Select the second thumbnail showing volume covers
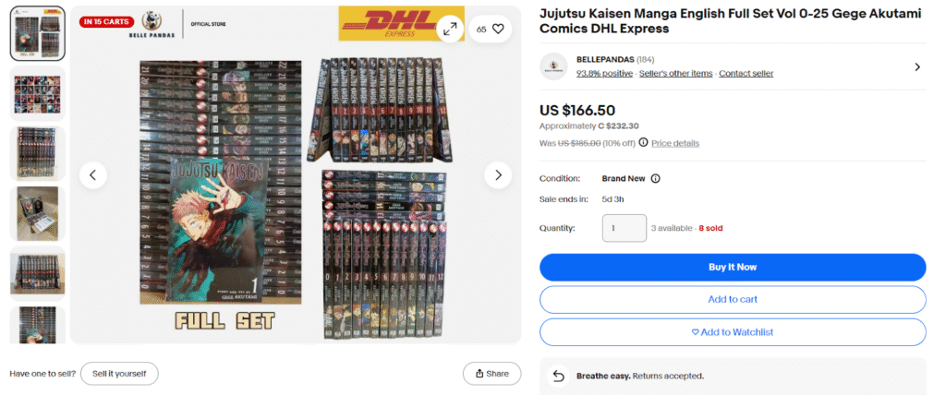 tap(37, 95)
